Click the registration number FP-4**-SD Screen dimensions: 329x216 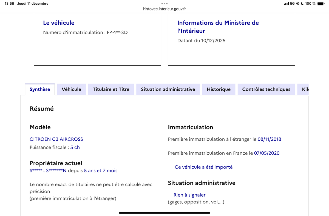[117, 32]
